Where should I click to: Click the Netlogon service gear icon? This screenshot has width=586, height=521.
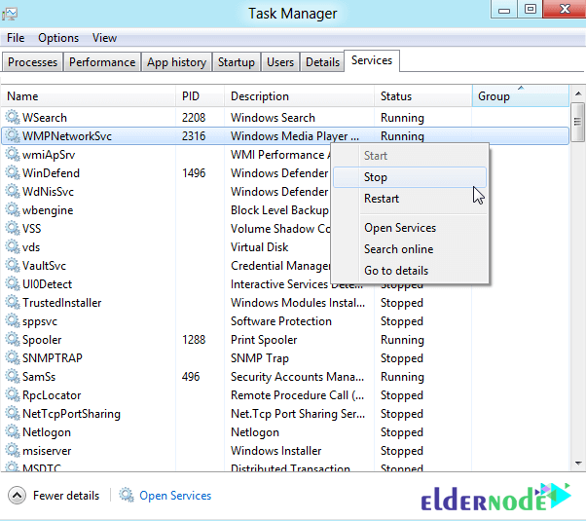coord(13,432)
